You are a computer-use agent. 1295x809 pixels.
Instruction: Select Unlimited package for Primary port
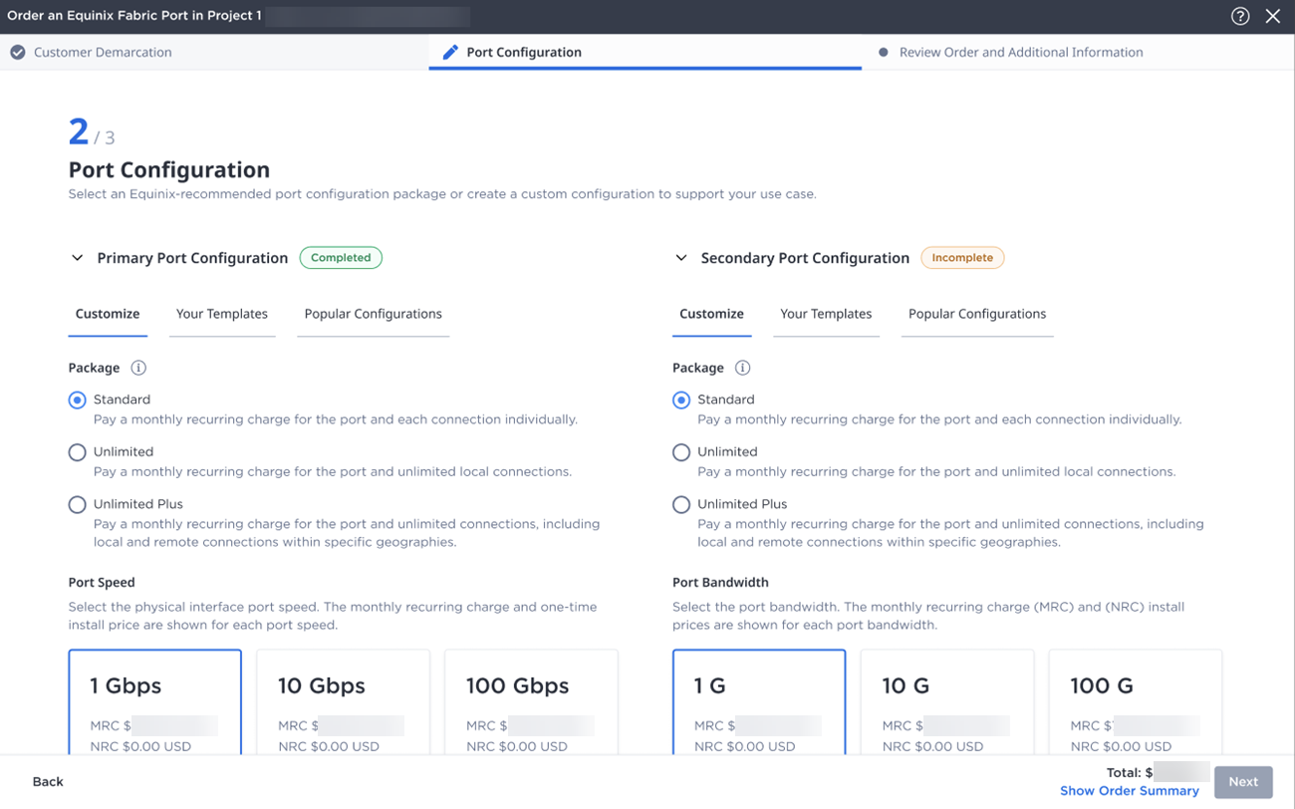[77, 452]
